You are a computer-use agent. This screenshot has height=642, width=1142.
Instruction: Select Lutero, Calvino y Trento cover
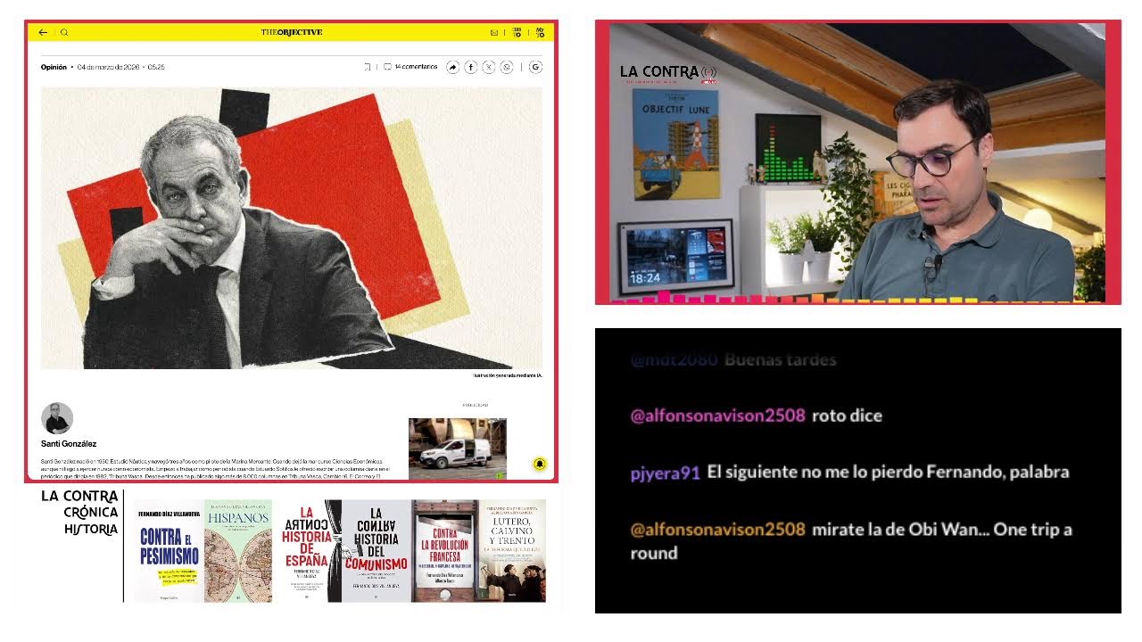coord(511,551)
